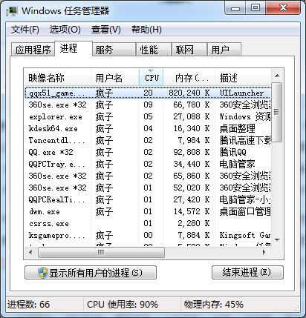Click the vertical scrollbar up arrow
The image size is (306, 318).
coord(277,76)
